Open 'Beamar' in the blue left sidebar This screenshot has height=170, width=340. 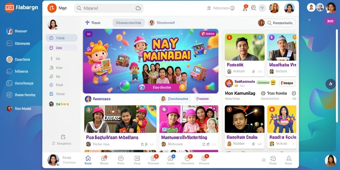point(17,31)
